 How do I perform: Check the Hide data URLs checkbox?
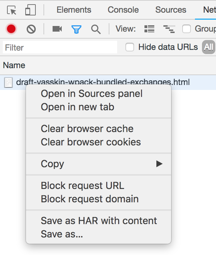tap(130, 47)
